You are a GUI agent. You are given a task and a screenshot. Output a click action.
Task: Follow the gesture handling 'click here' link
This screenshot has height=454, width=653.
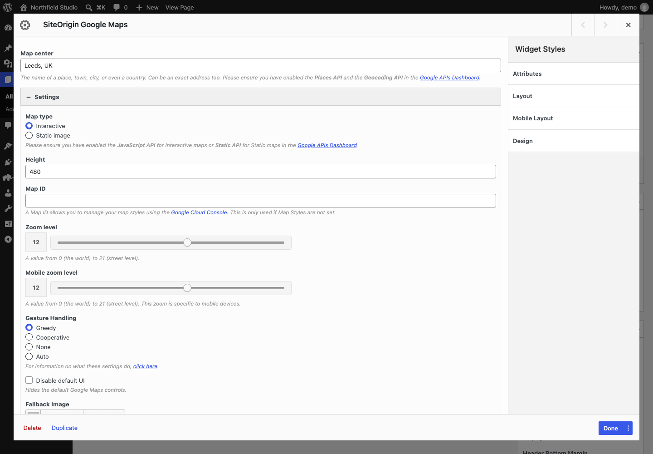pos(145,366)
